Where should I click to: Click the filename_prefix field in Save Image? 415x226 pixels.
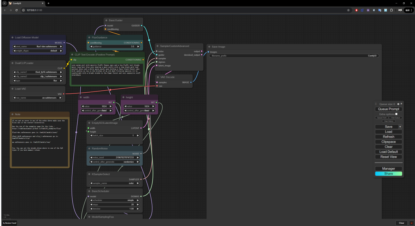294,56
